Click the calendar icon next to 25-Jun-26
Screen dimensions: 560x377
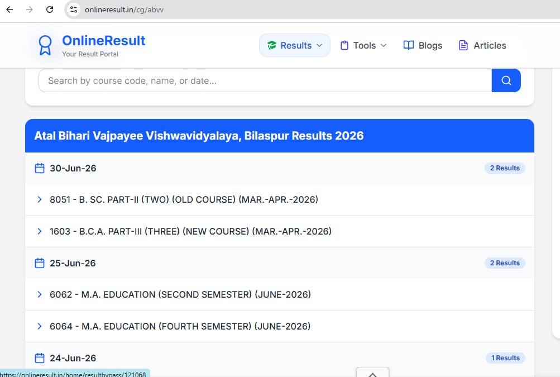[x=40, y=263]
